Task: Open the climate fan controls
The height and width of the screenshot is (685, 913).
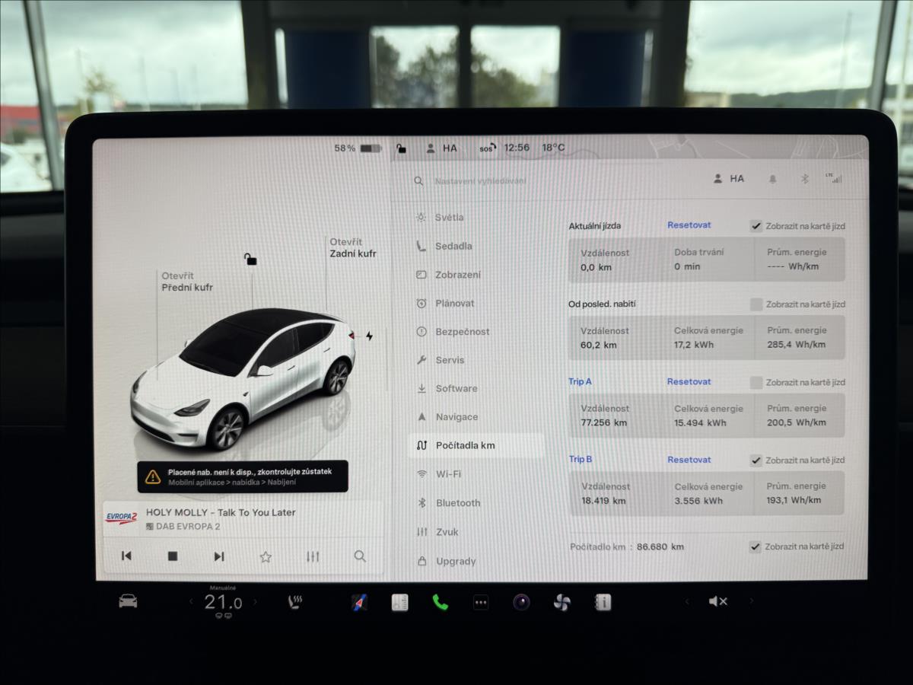Action: click(x=561, y=601)
